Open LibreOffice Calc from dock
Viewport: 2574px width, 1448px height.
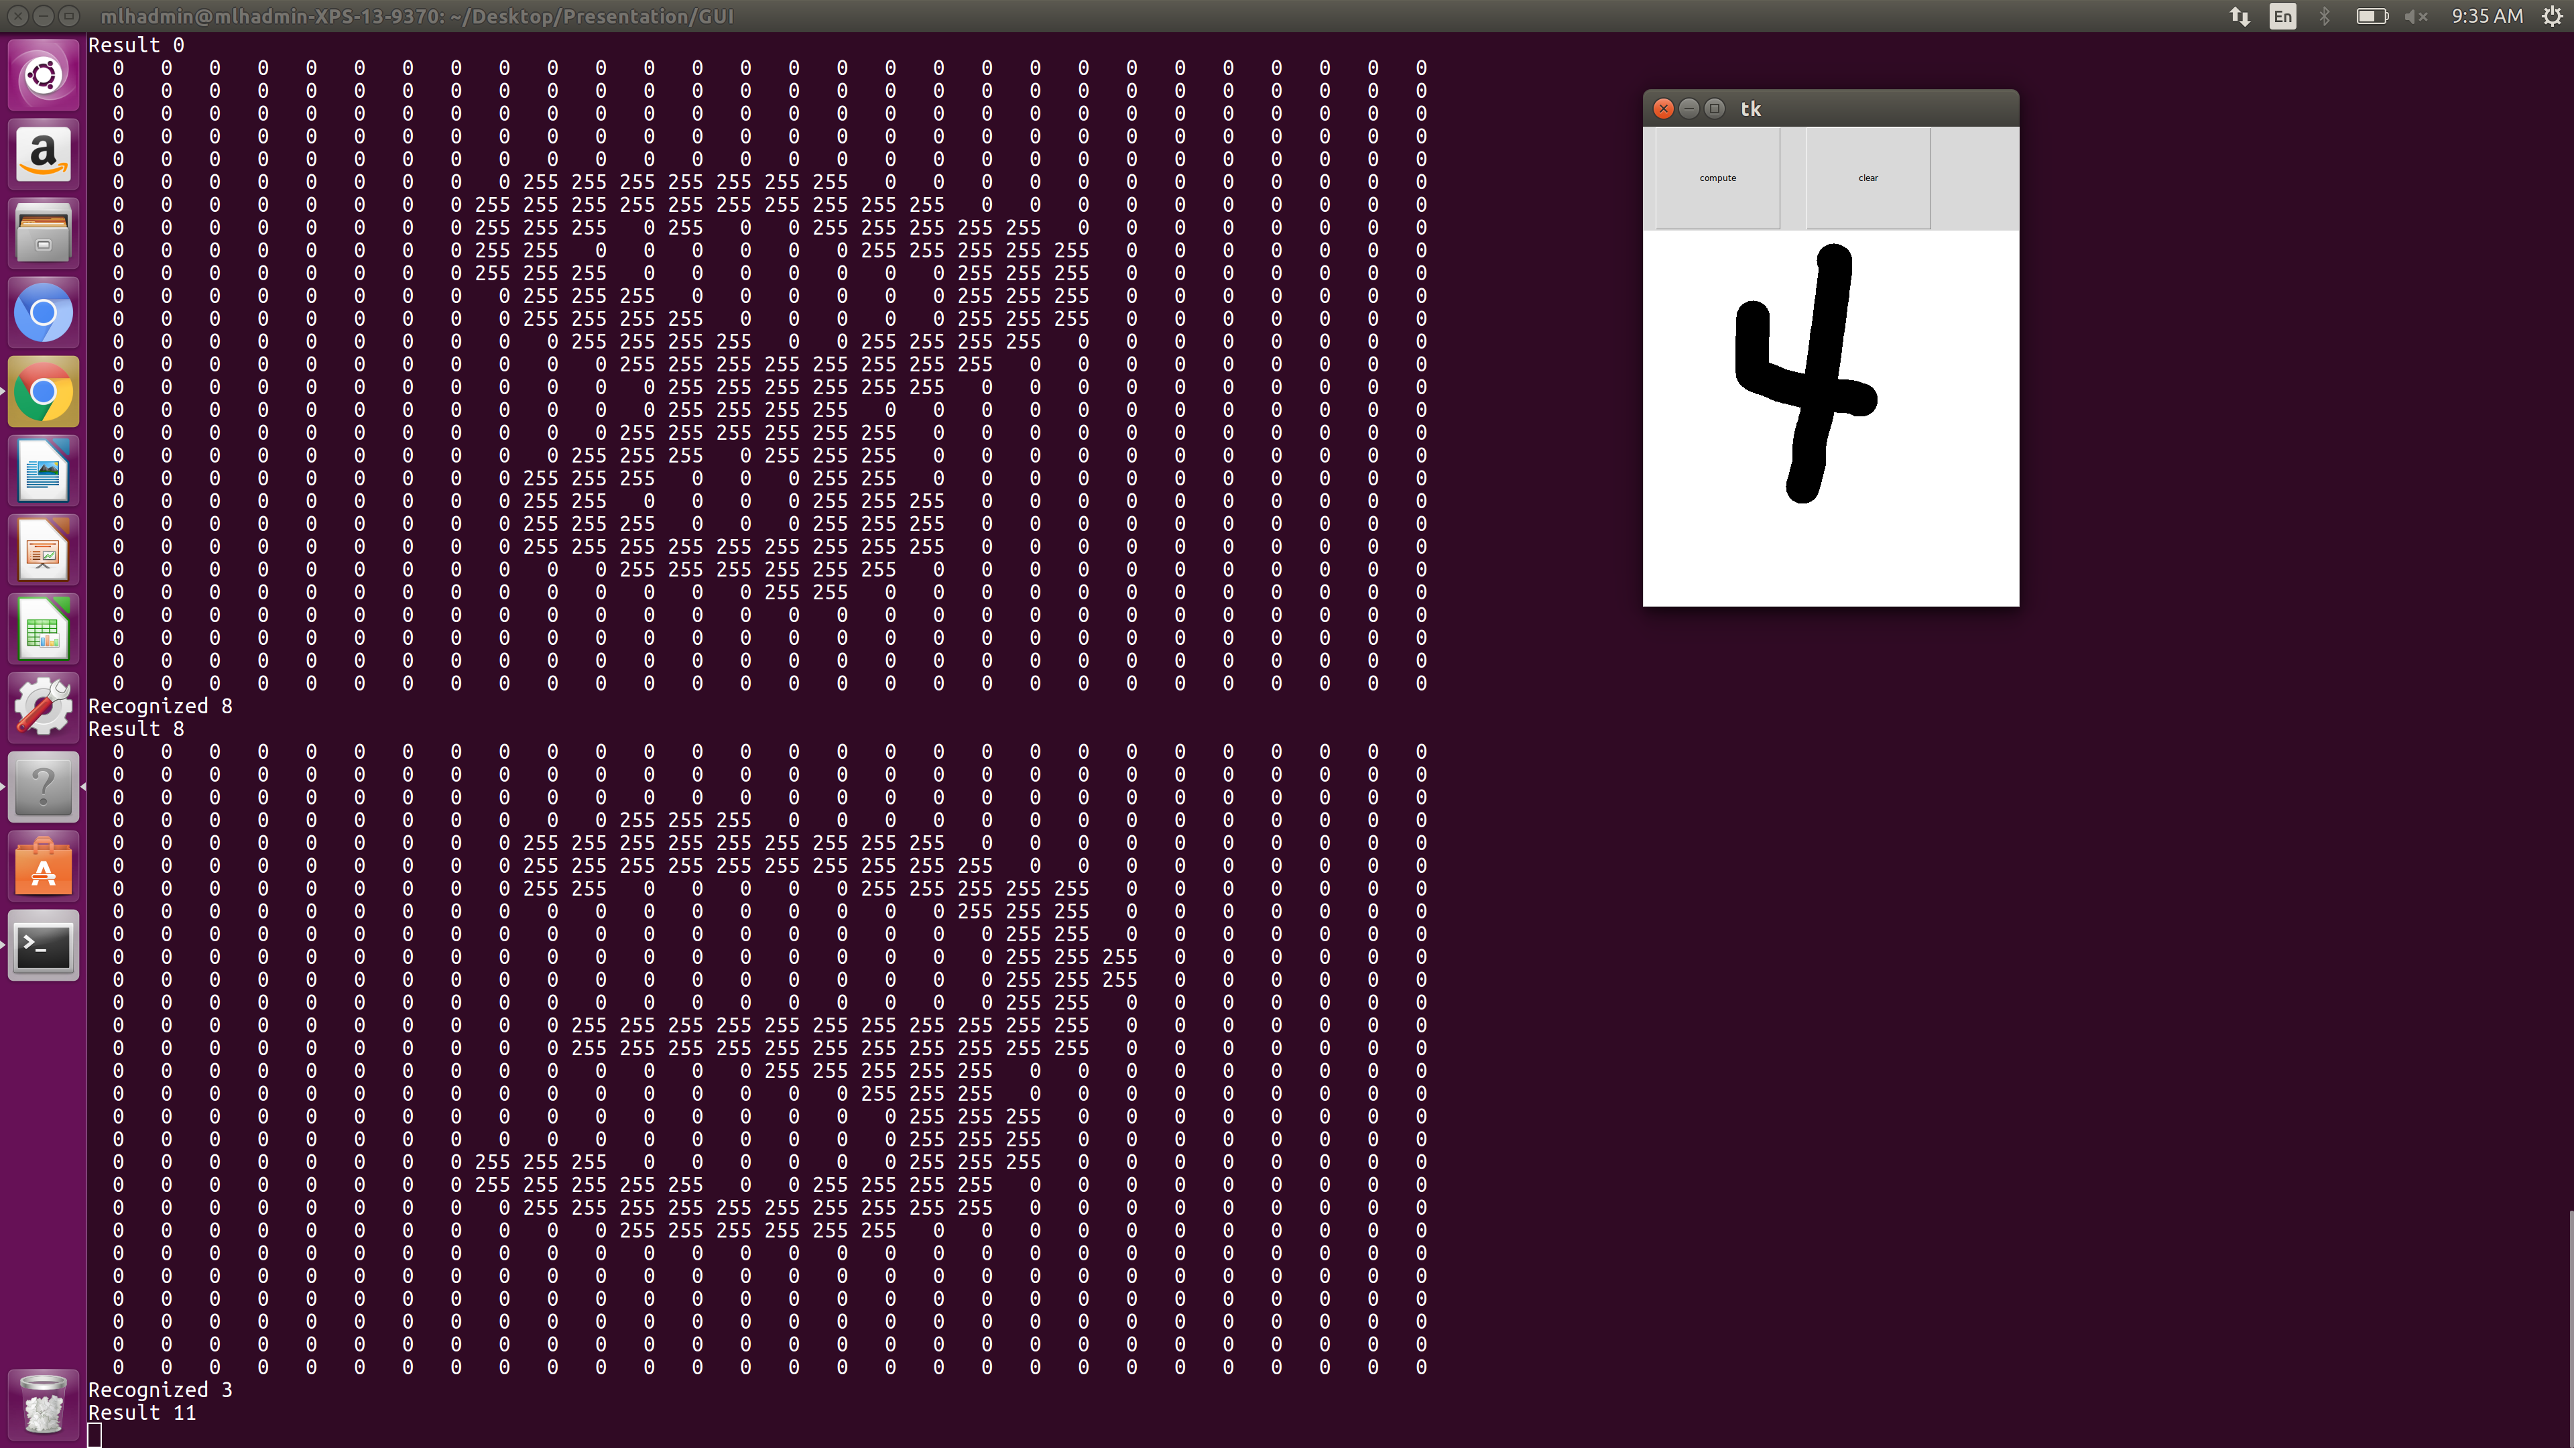(x=43, y=629)
